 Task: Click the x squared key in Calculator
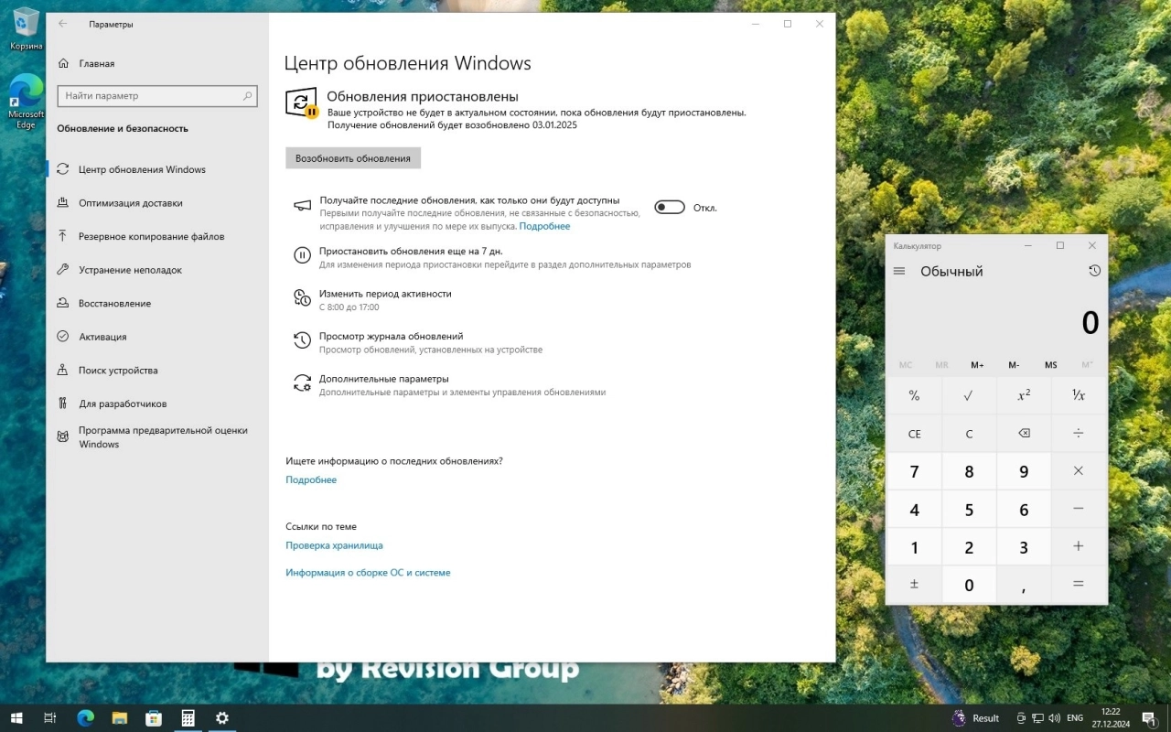tap(1024, 395)
